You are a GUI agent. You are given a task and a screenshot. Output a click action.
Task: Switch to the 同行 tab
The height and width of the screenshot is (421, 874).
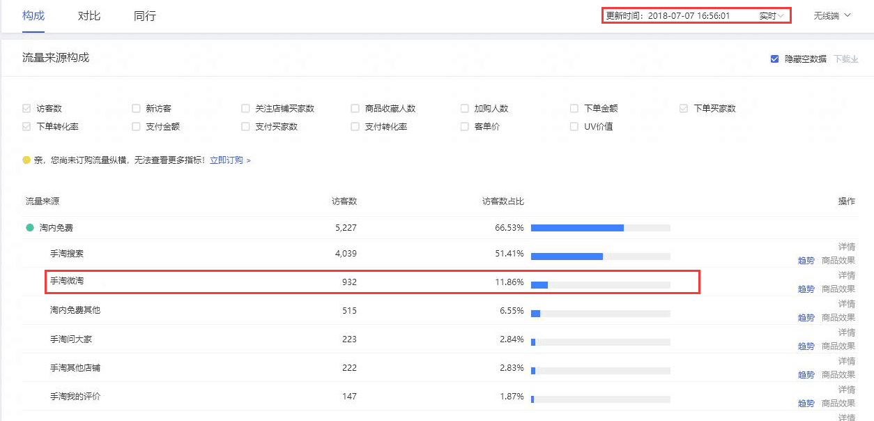pyautogui.click(x=145, y=15)
